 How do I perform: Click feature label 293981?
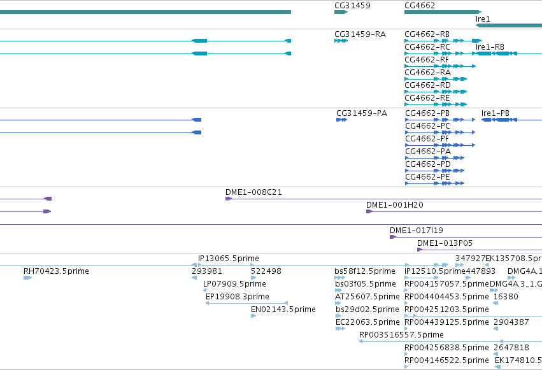click(207, 271)
